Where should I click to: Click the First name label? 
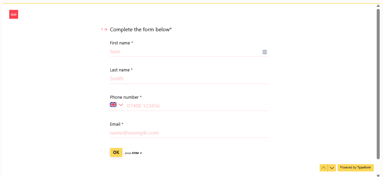coord(121,43)
